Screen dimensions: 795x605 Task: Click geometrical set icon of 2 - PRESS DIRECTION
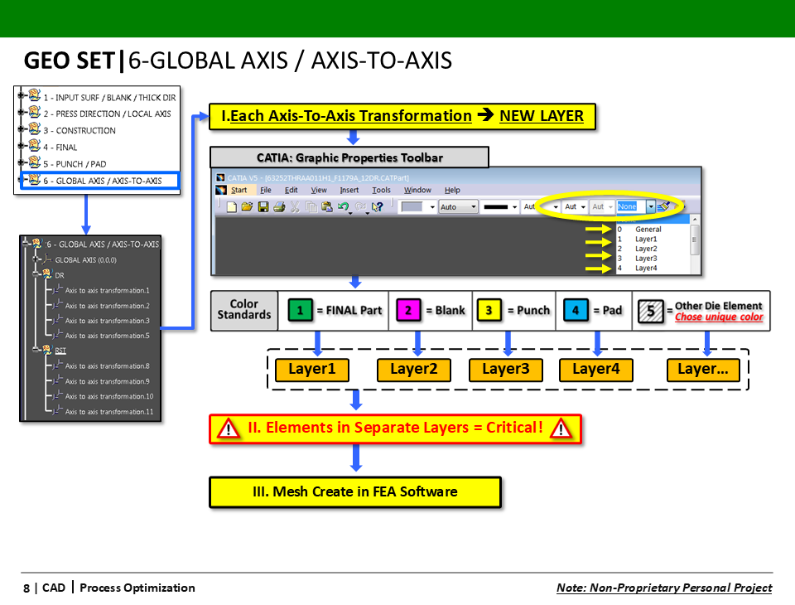(35, 112)
